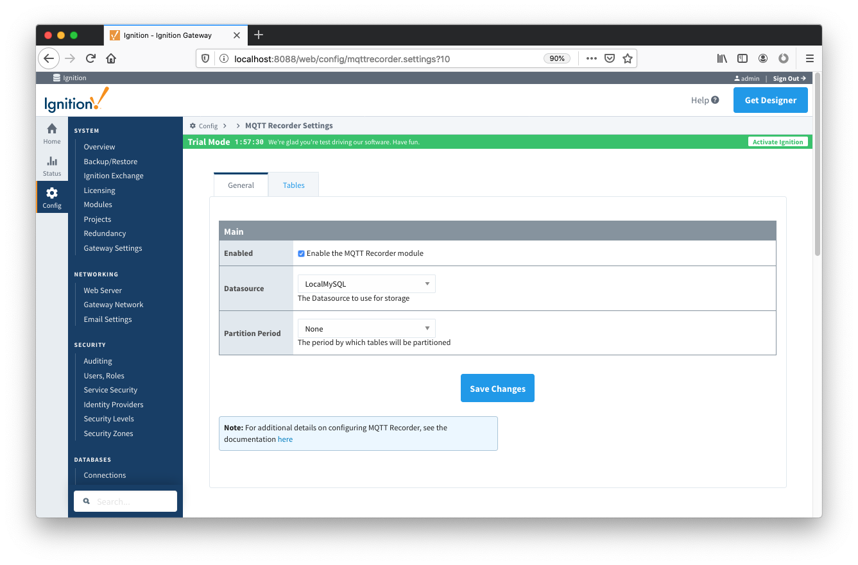
Task: Click the Help text link in header
Action: point(699,100)
